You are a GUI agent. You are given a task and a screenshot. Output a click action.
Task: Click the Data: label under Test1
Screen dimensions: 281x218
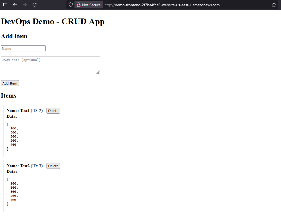point(12,116)
